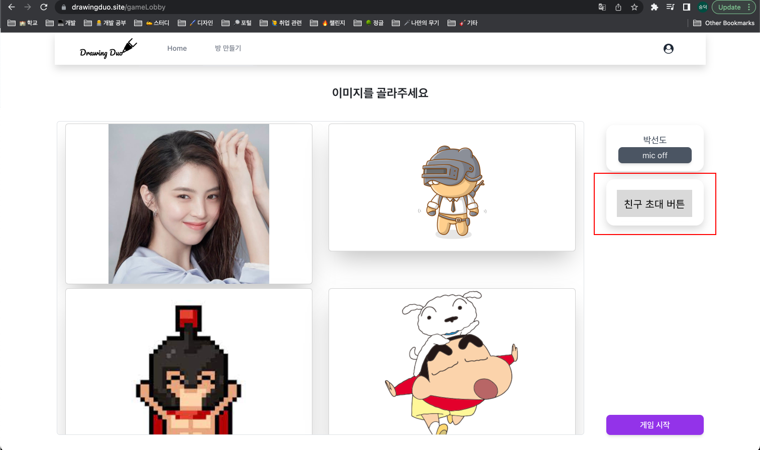This screenshot has width=760, height=450.
Task: Expand the Update button options arrow
Action: 749,8
